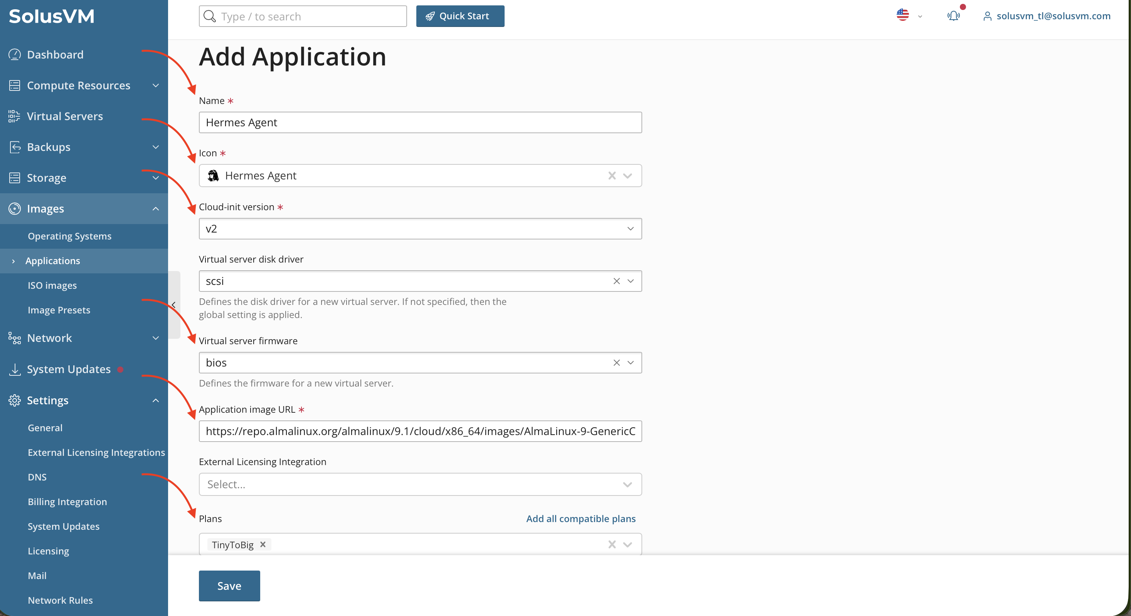The width and height of the screenshot is (1131, 616).
Task: Select Applications submenu item
Action: 53,261
